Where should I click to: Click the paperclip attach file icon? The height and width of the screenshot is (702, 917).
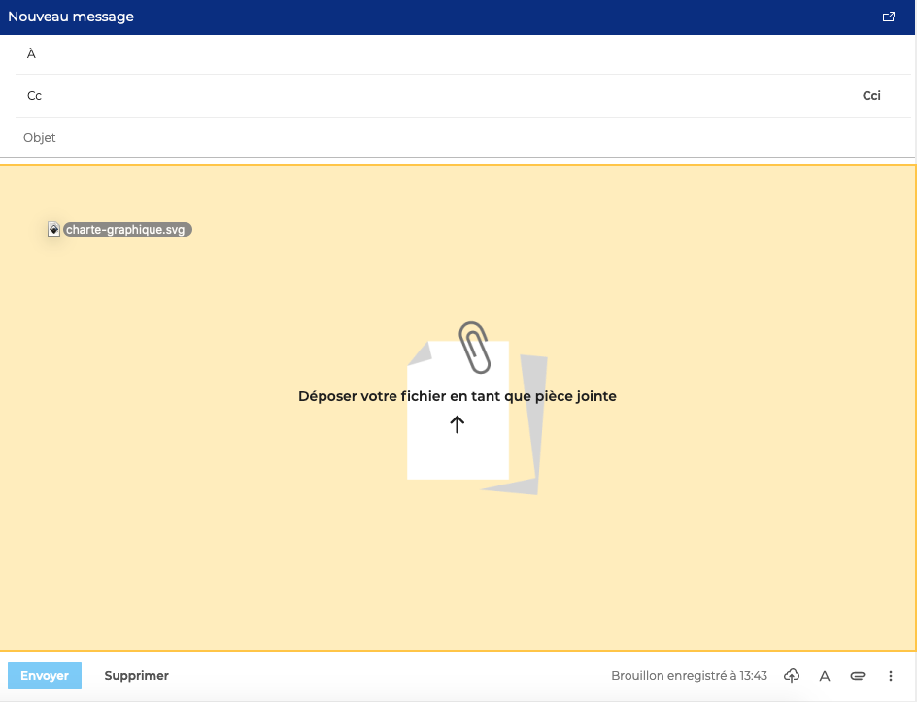pos(858,676)
